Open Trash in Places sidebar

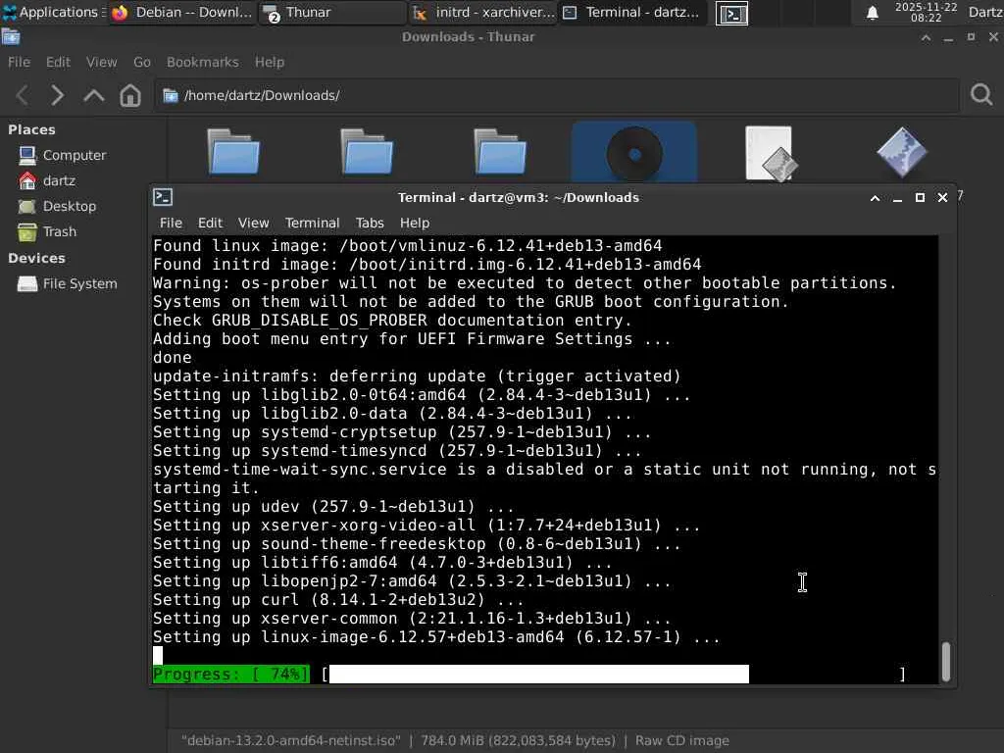(47, 231)
